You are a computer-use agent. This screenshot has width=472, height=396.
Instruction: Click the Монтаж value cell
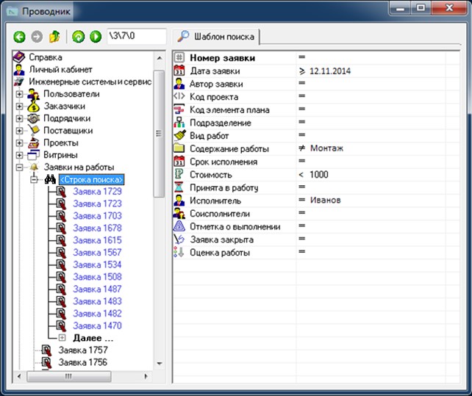click(326, 148)
